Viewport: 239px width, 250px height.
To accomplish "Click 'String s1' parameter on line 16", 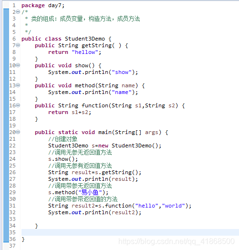I will (x=126, y=105).
